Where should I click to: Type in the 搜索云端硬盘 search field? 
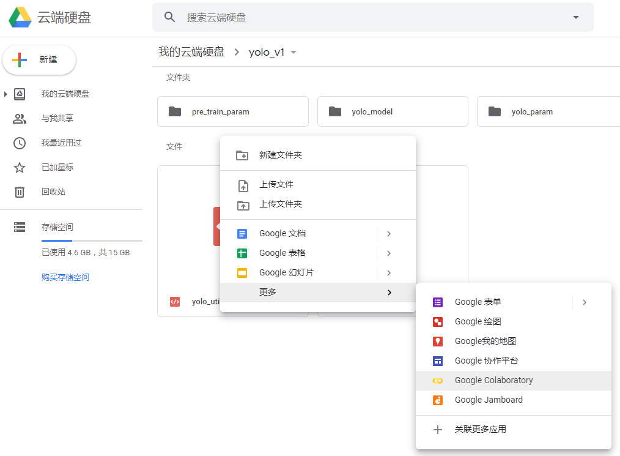pos(373,17)
